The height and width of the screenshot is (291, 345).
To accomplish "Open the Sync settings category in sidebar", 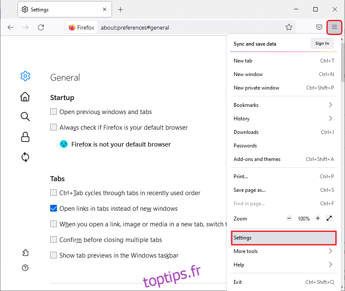I will coord(25,157).
